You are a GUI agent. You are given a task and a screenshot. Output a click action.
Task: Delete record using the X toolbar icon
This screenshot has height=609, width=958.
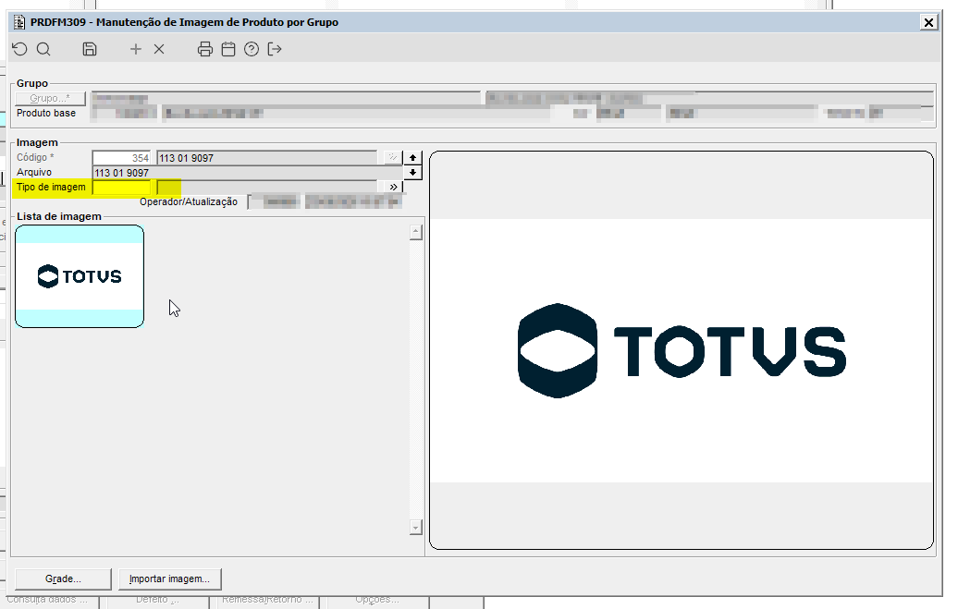pos(159,50)
